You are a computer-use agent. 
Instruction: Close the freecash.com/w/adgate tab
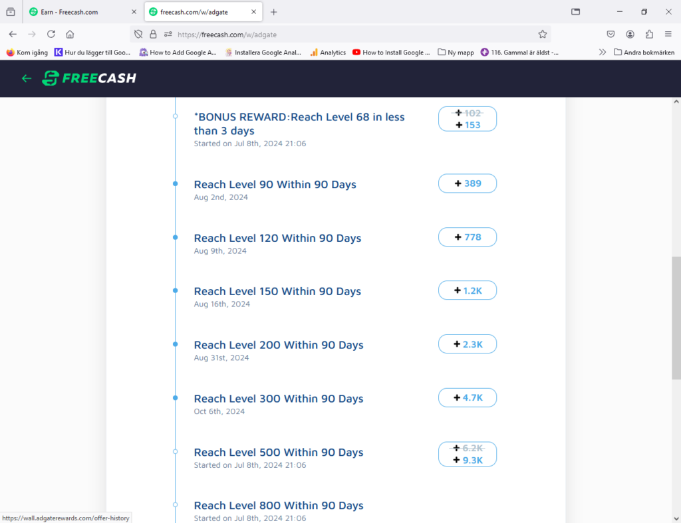click(253, 12)
